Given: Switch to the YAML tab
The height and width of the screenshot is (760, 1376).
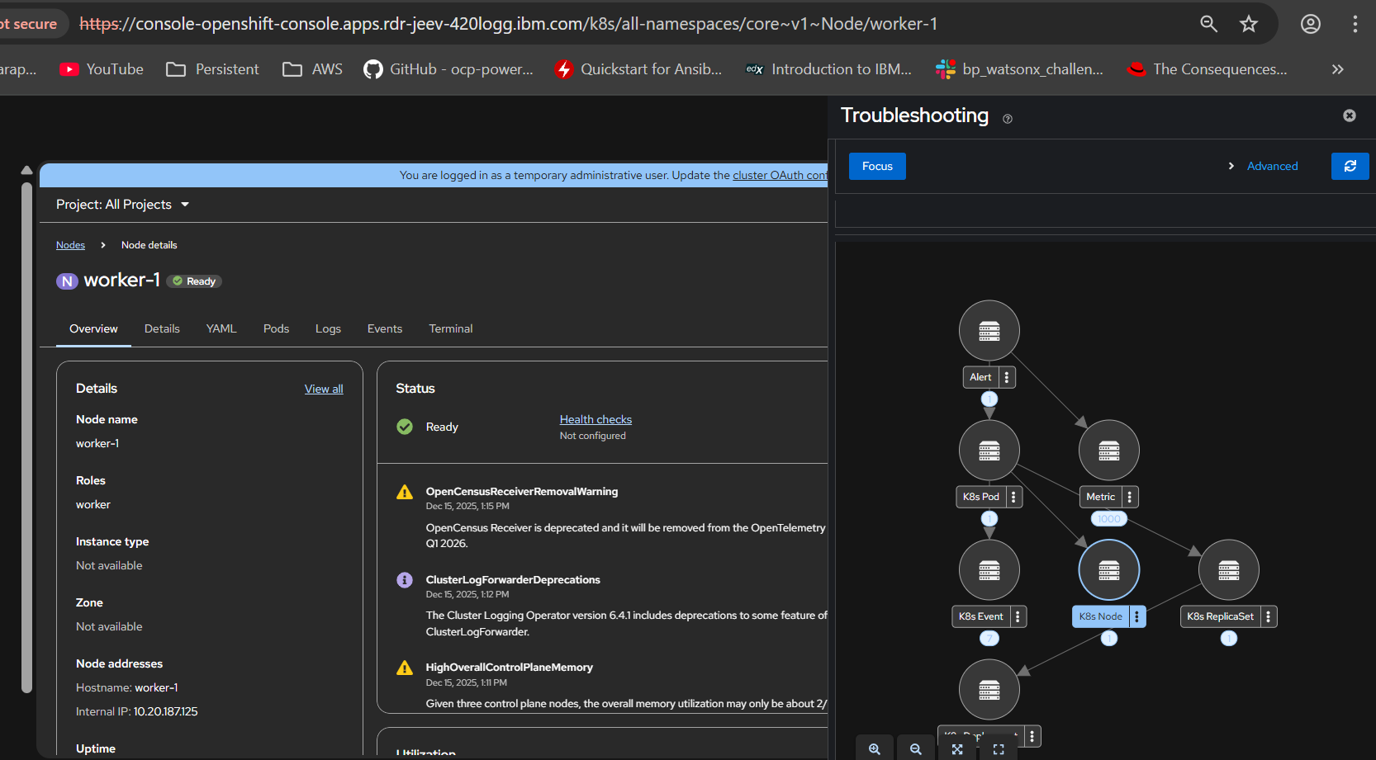Looking at the screenshot, I should point(221,328).
